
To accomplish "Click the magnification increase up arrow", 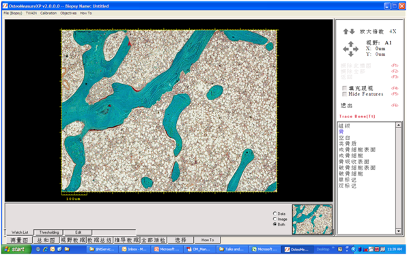I will (x=346, y=31).
